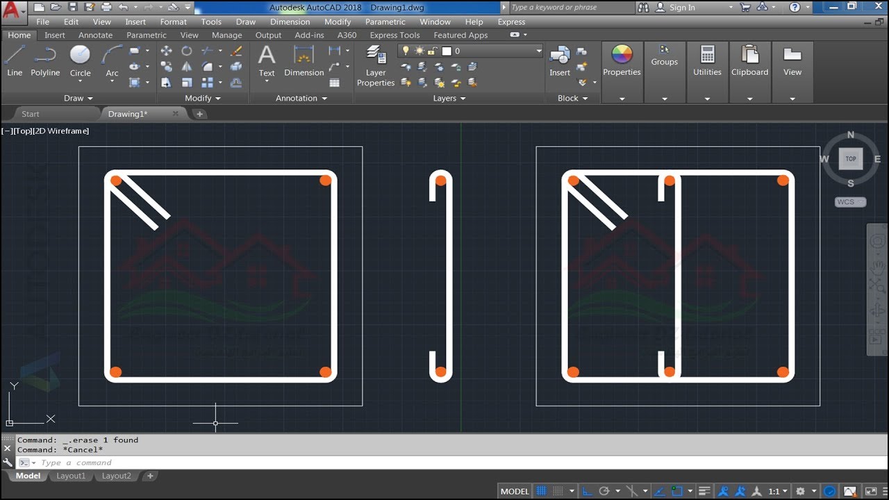889x500 pixels.
Task: Click the Autodesk App Store cart icon
Action: [x=746, y=8]
